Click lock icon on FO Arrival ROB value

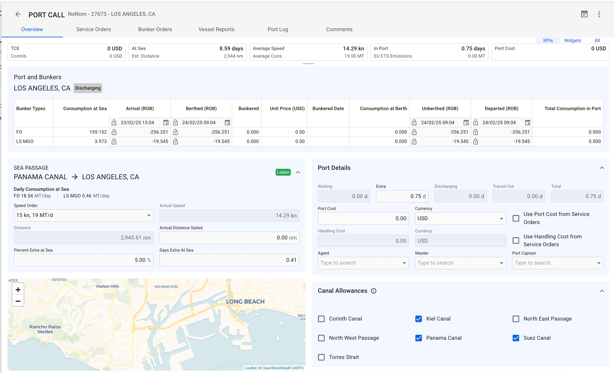coord(114,132)
